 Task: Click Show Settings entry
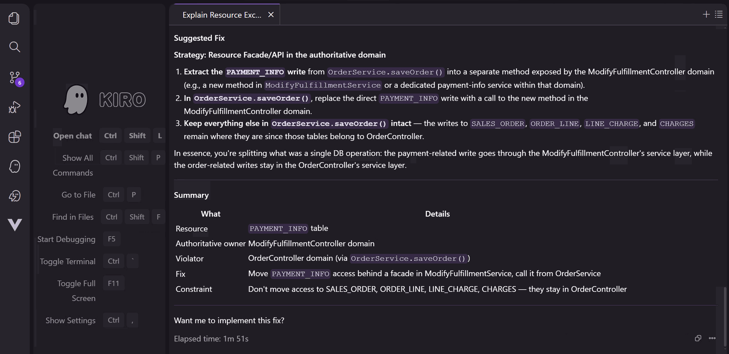tap(70, 321)
